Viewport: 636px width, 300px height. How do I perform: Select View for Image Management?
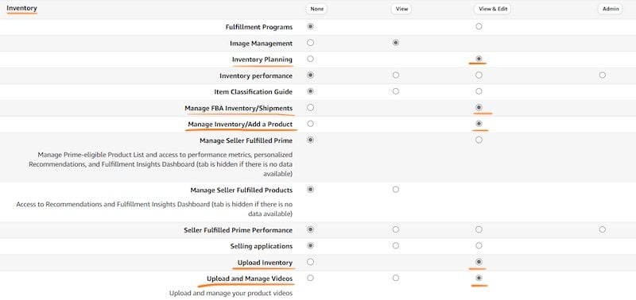tap(395, 43)
